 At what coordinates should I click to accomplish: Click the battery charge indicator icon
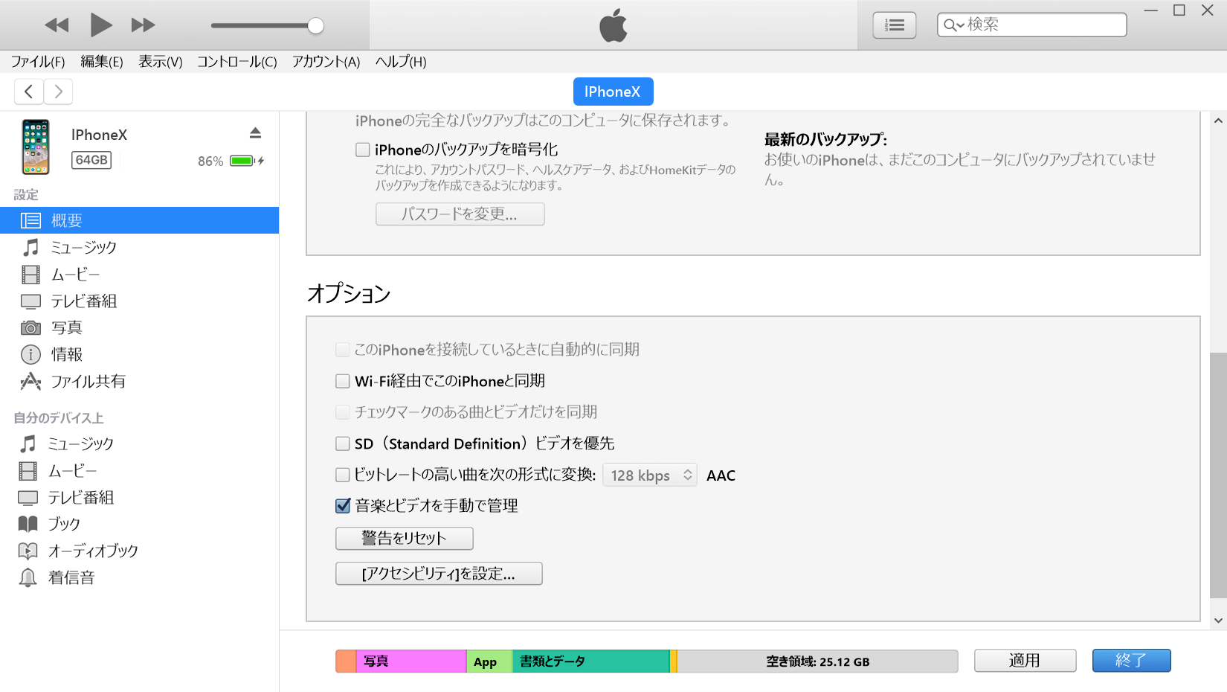pos(247,161)
